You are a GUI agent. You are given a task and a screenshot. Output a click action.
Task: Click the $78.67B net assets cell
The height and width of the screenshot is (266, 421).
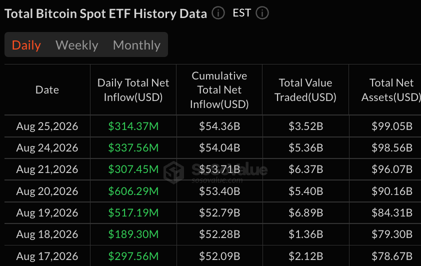(x=392, y=256)
